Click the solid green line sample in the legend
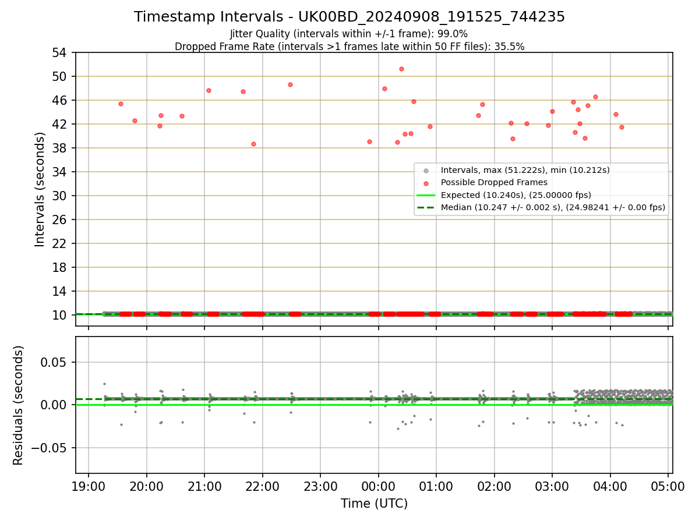 click(426, 195)
